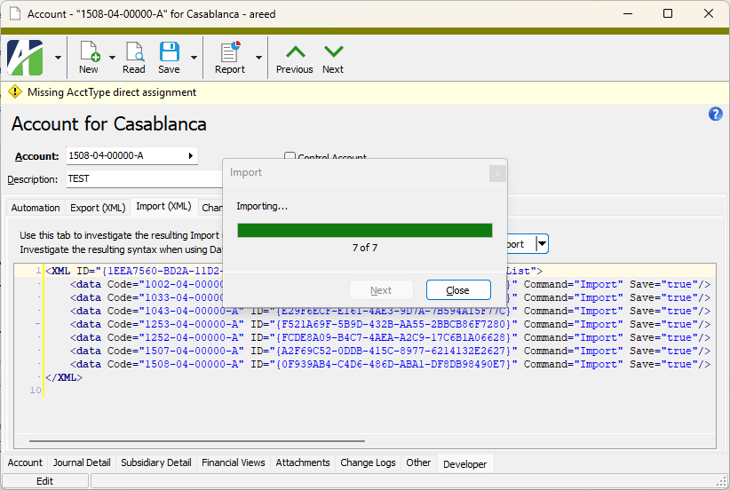Expand the Report button dropdown arrow
Image resolution: width=730 pixels, height=490 pixels.
pos(258,58)
